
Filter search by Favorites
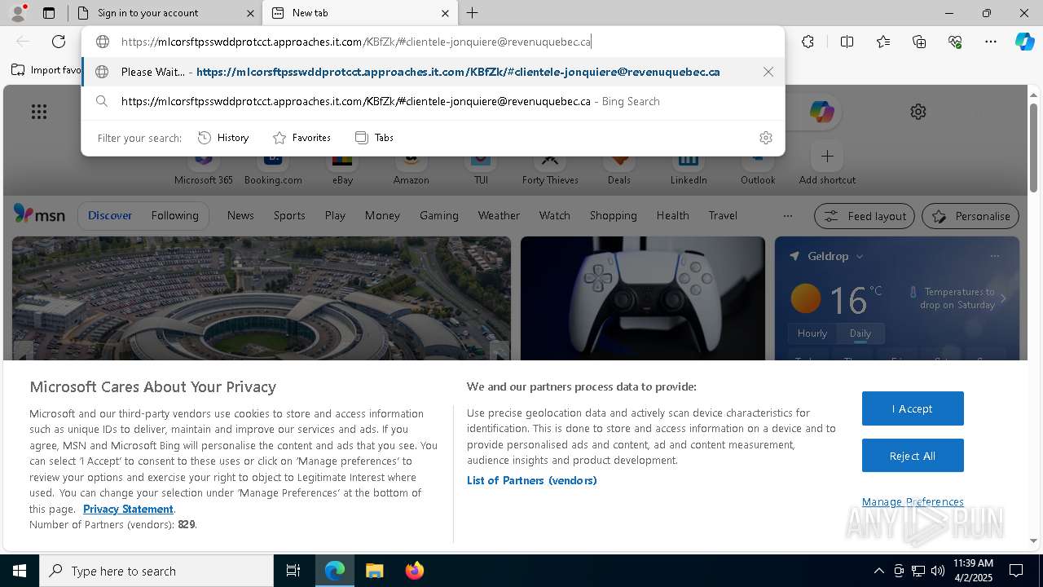301,138
